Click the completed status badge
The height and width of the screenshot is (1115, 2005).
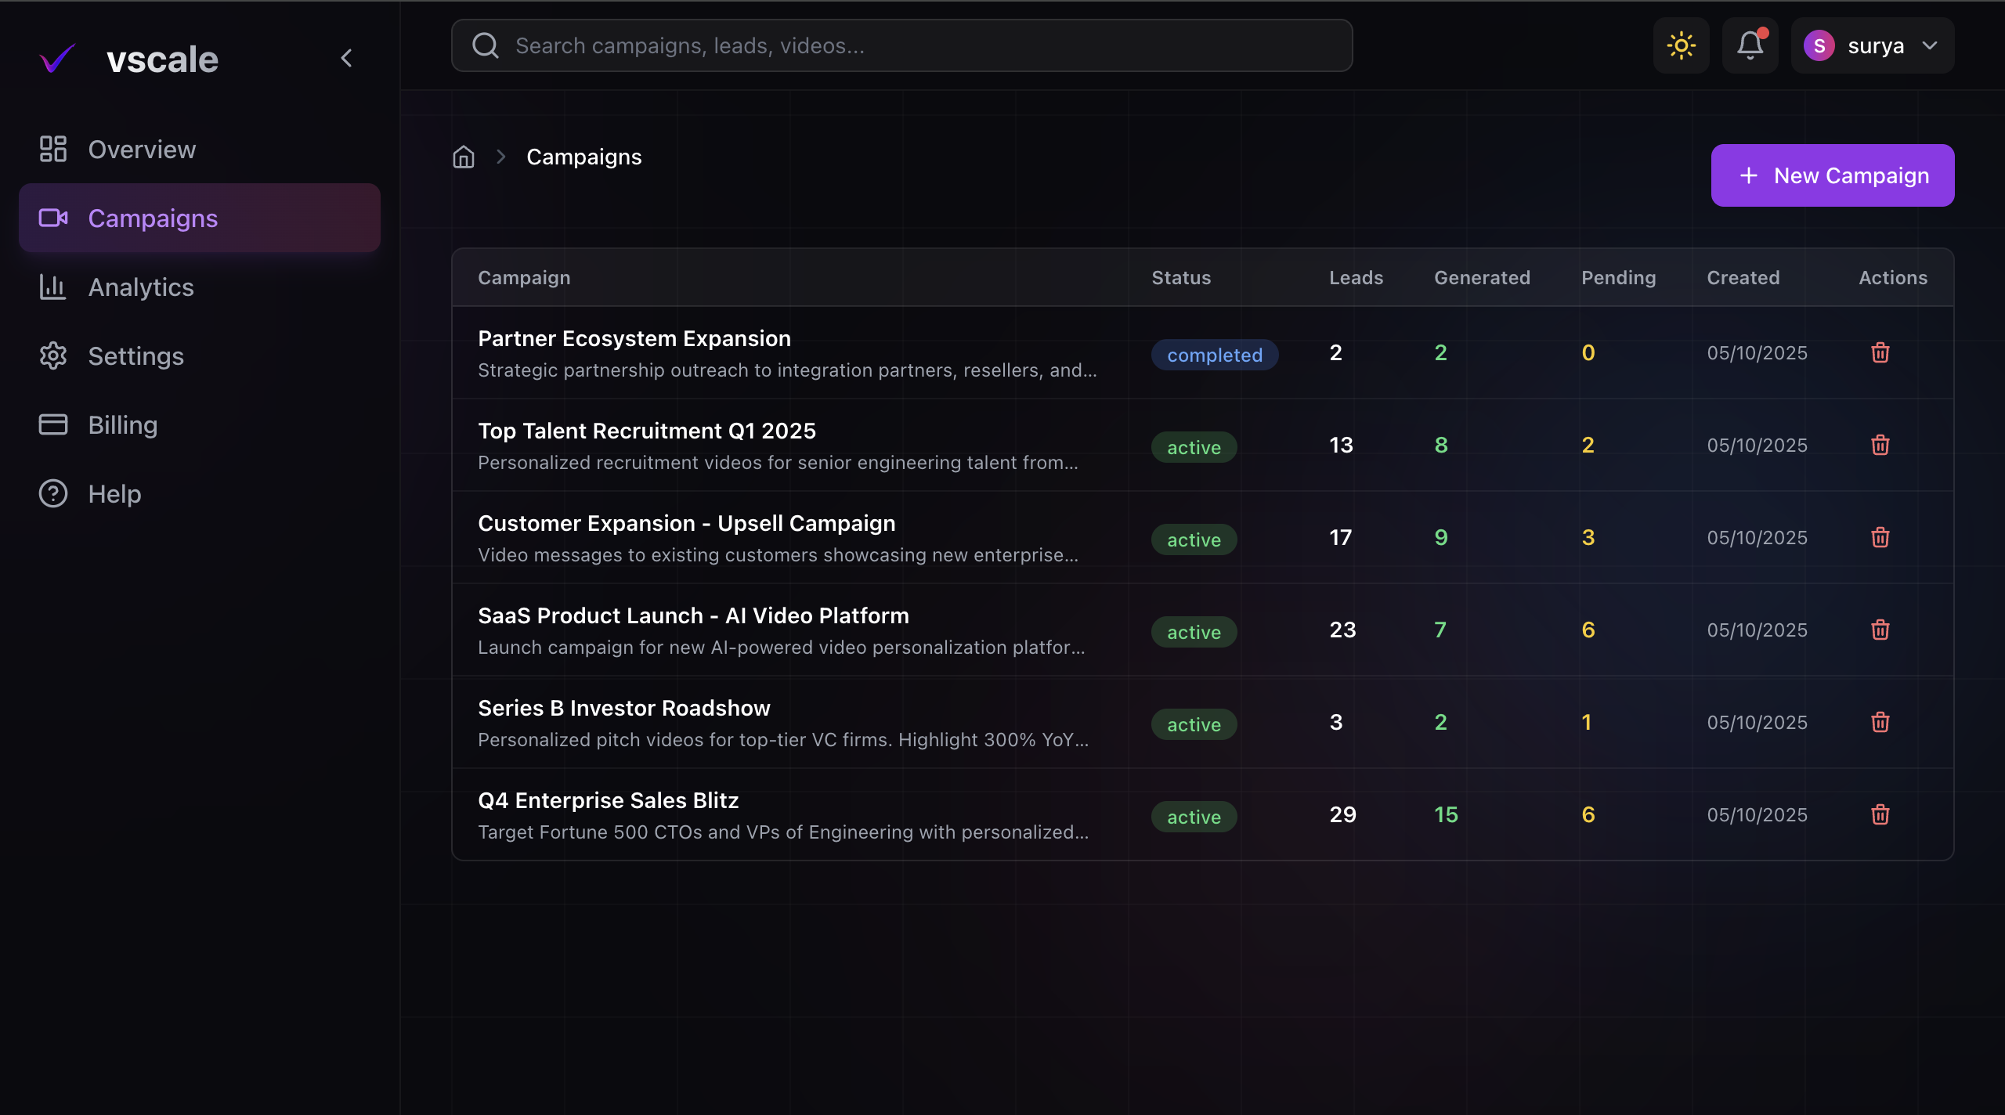1215,355
